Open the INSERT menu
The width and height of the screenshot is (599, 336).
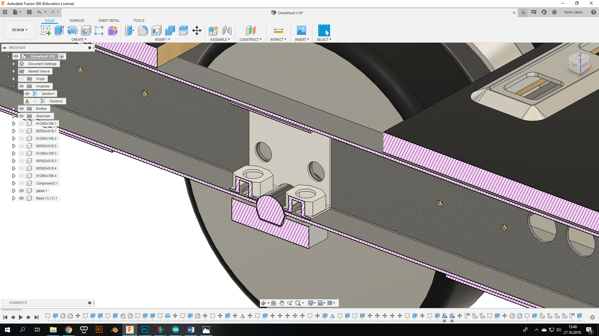click(x=302, y=40)
